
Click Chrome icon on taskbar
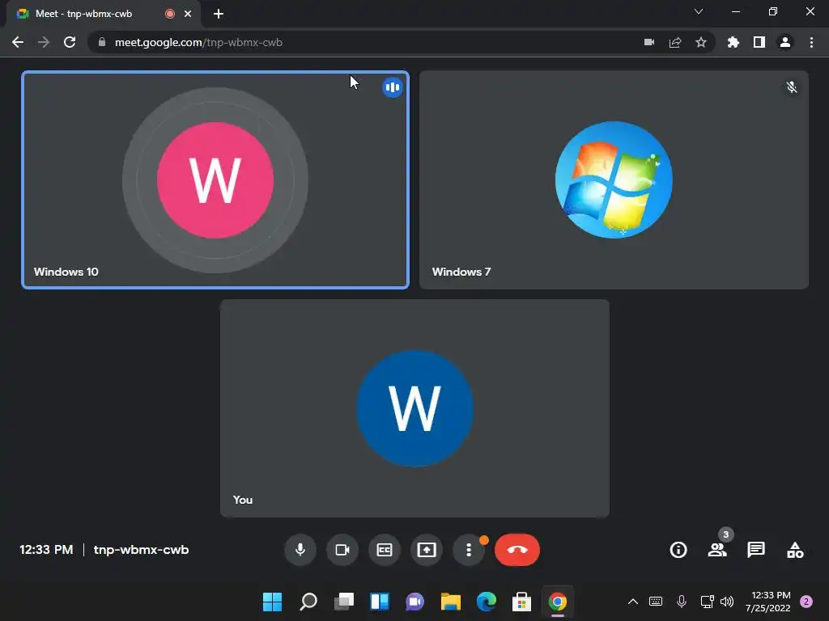557,602
